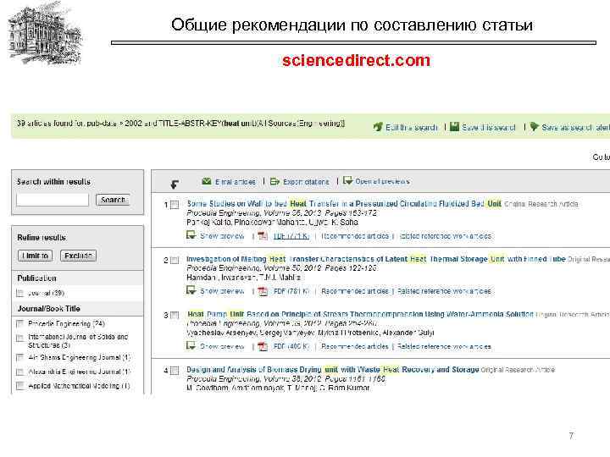This screenshot has height=457, width=610.
Task: Check Ain Shams Engineering Journal filter
Action: tap(19, 357)
